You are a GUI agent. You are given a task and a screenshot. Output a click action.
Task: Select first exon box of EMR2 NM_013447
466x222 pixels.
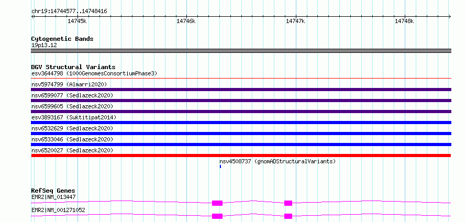coord(217,203)
